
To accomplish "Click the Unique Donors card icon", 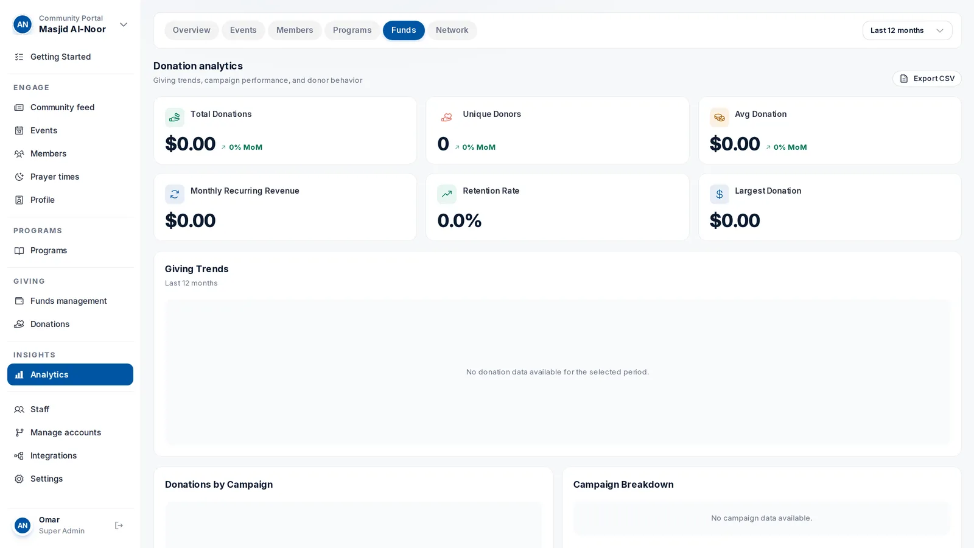I will (447, 117).
